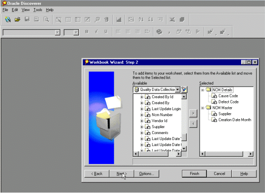Screen dimensions: 265x193
Task: Expand the Comments item
Action: pyautogui.click(x=142, y=133)
